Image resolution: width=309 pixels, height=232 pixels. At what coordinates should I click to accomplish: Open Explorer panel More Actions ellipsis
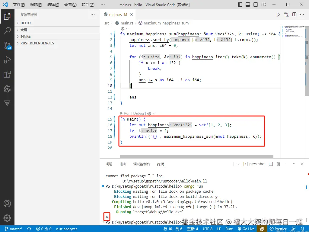click(93, 14)
